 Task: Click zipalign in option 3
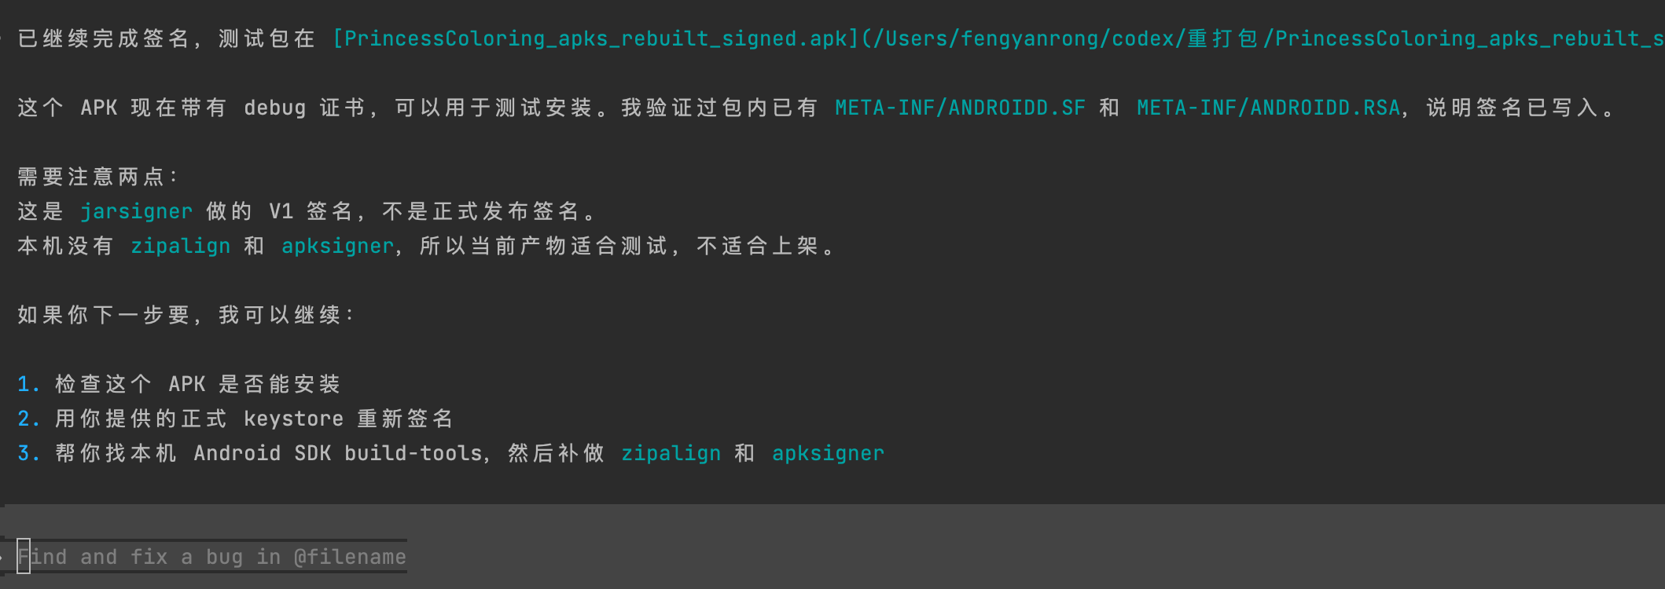[671, 453]
